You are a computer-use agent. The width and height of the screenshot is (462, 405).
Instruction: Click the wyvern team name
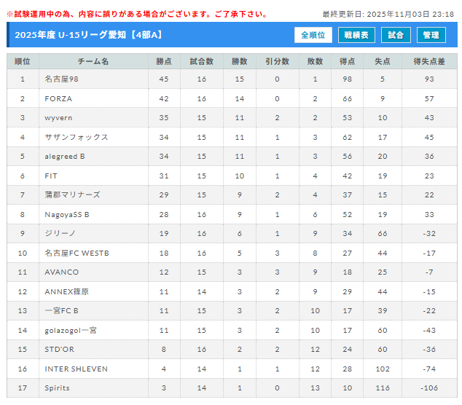(59, 117)
